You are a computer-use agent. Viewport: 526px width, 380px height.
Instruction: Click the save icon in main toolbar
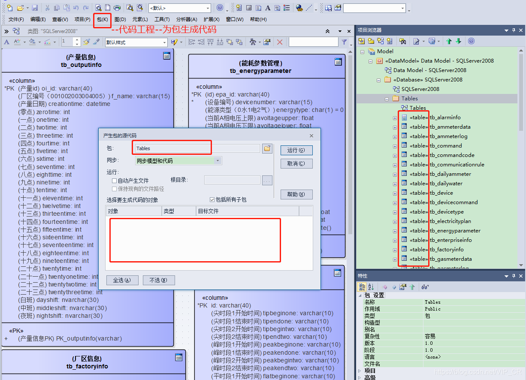tap(35, 8)
